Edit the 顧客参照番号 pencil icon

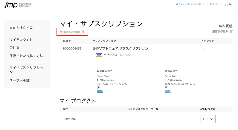pyautogui.click(x=231, y=32)
